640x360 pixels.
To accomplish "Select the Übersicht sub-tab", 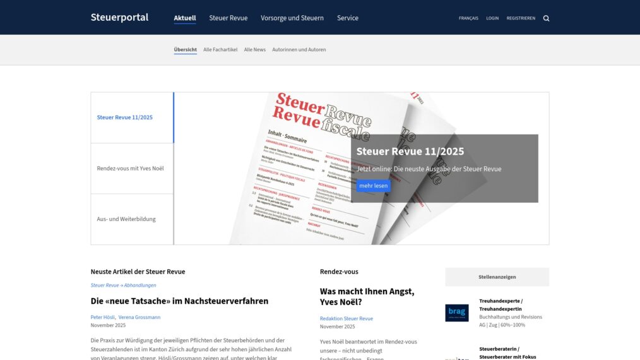I will (x=185, y=49).
